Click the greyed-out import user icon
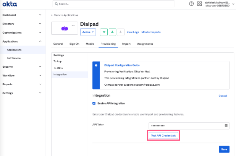The width and height of the screenshot is (236, 156). pyautogui.click(x=121, y=32)
